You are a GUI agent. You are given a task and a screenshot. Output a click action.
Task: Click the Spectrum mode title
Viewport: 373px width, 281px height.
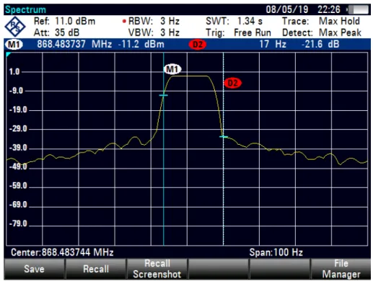click(25, 10)
